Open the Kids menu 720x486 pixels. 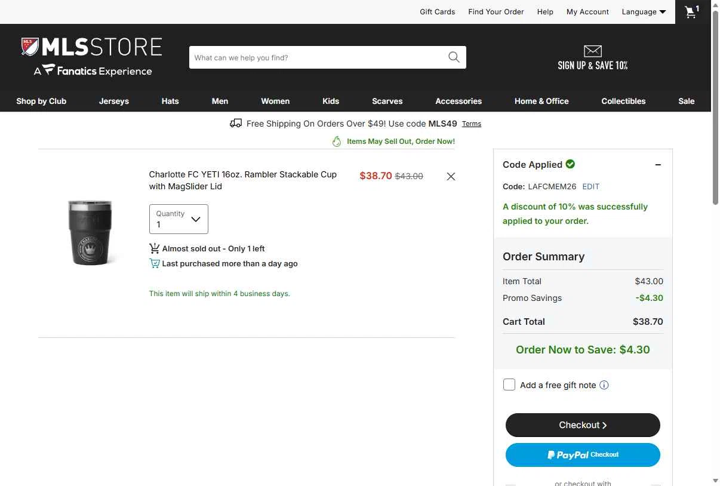point(331,101)
